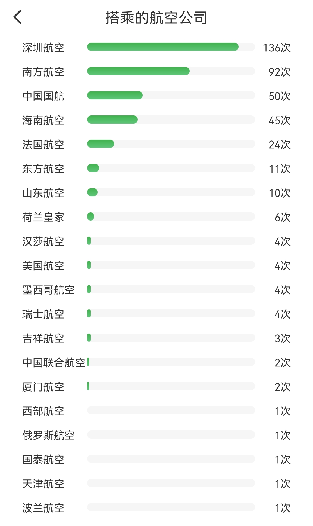This screenshot has width=313, height=526.
Task: Tap 墨西哥航空 label
Action: pos(48,290)
